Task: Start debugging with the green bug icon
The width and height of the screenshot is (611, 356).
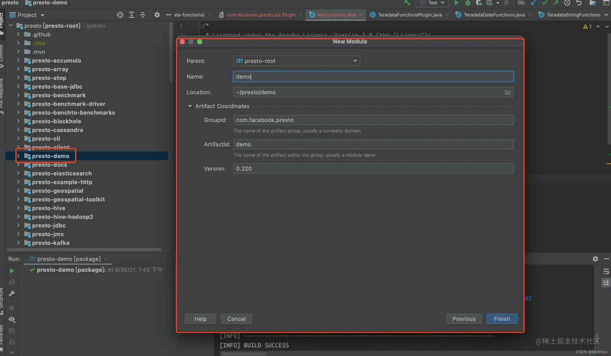Action: pyautogui.click(x=468, y=3)
